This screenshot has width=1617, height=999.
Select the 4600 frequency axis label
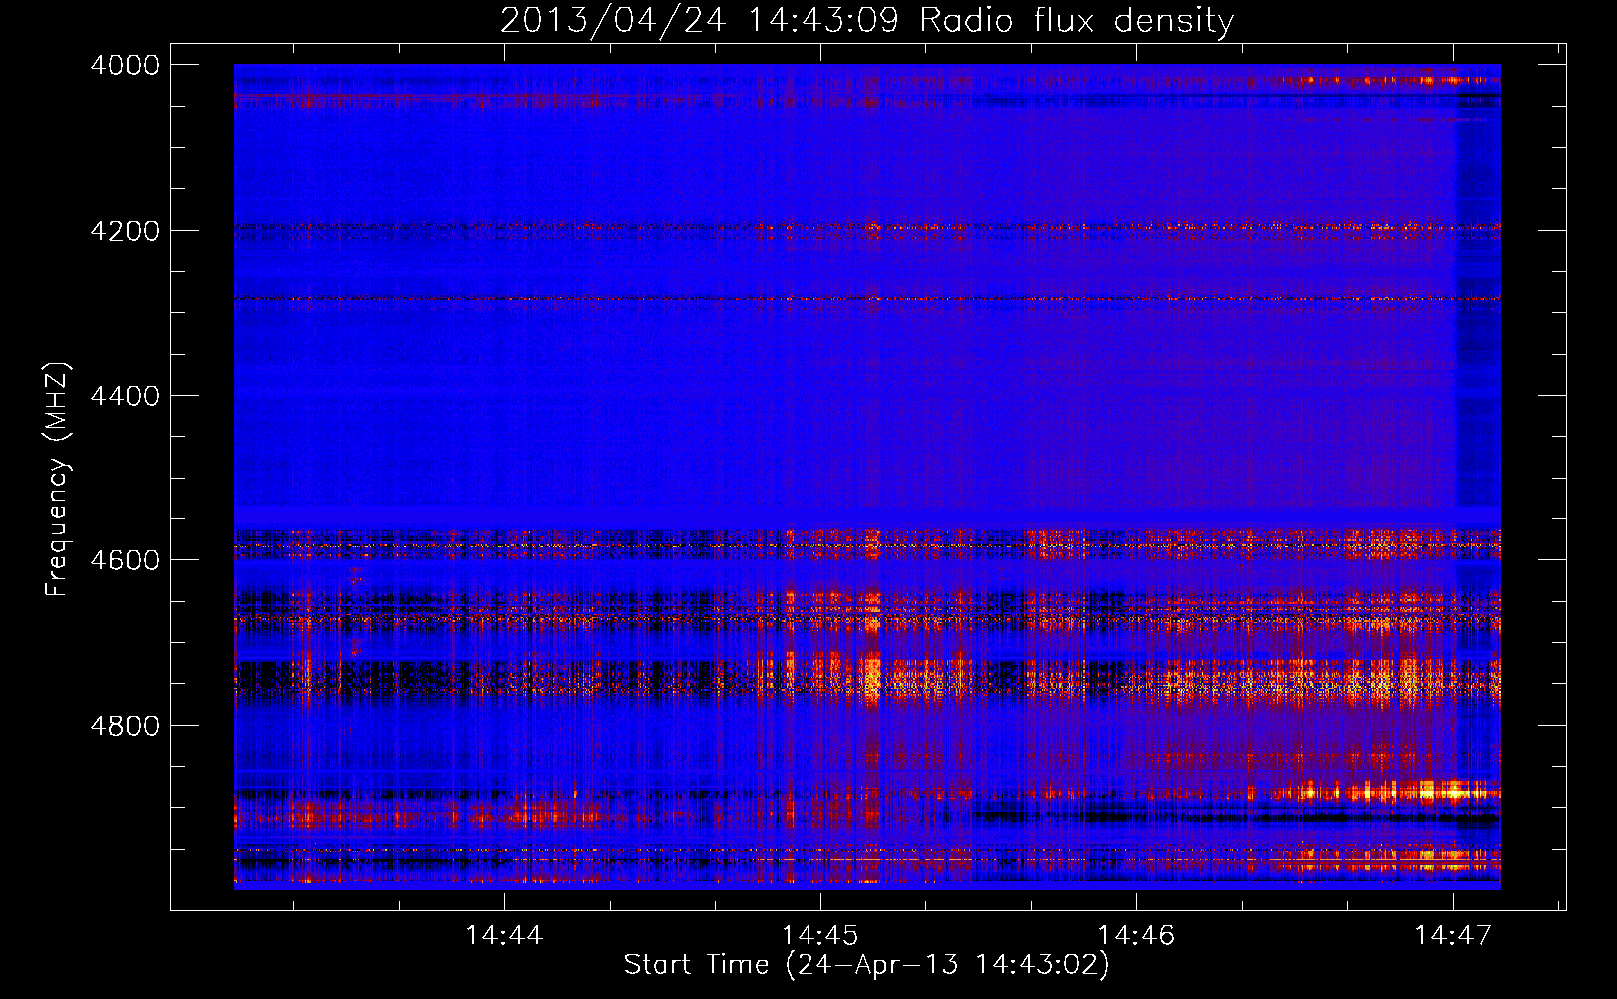click(125, 560)
